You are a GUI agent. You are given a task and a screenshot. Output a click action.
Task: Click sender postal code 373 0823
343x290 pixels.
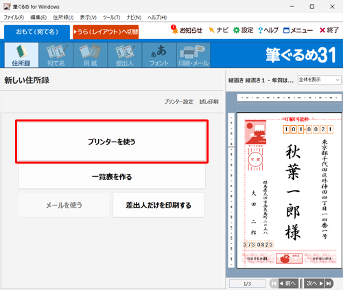[258, 245]
